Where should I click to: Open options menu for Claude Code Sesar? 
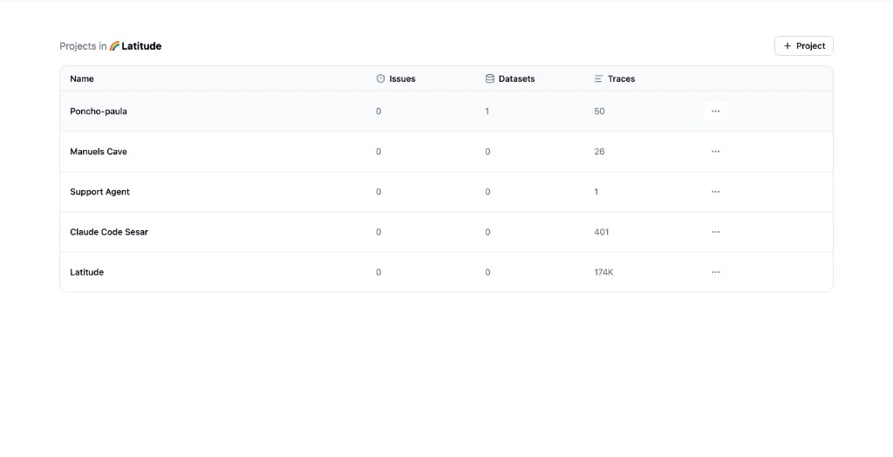point(715,232)
